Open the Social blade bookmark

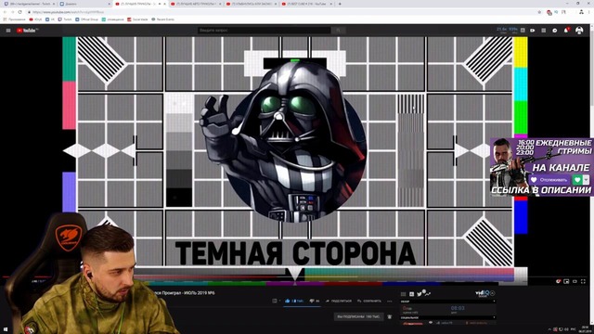[x=137, y=19]
